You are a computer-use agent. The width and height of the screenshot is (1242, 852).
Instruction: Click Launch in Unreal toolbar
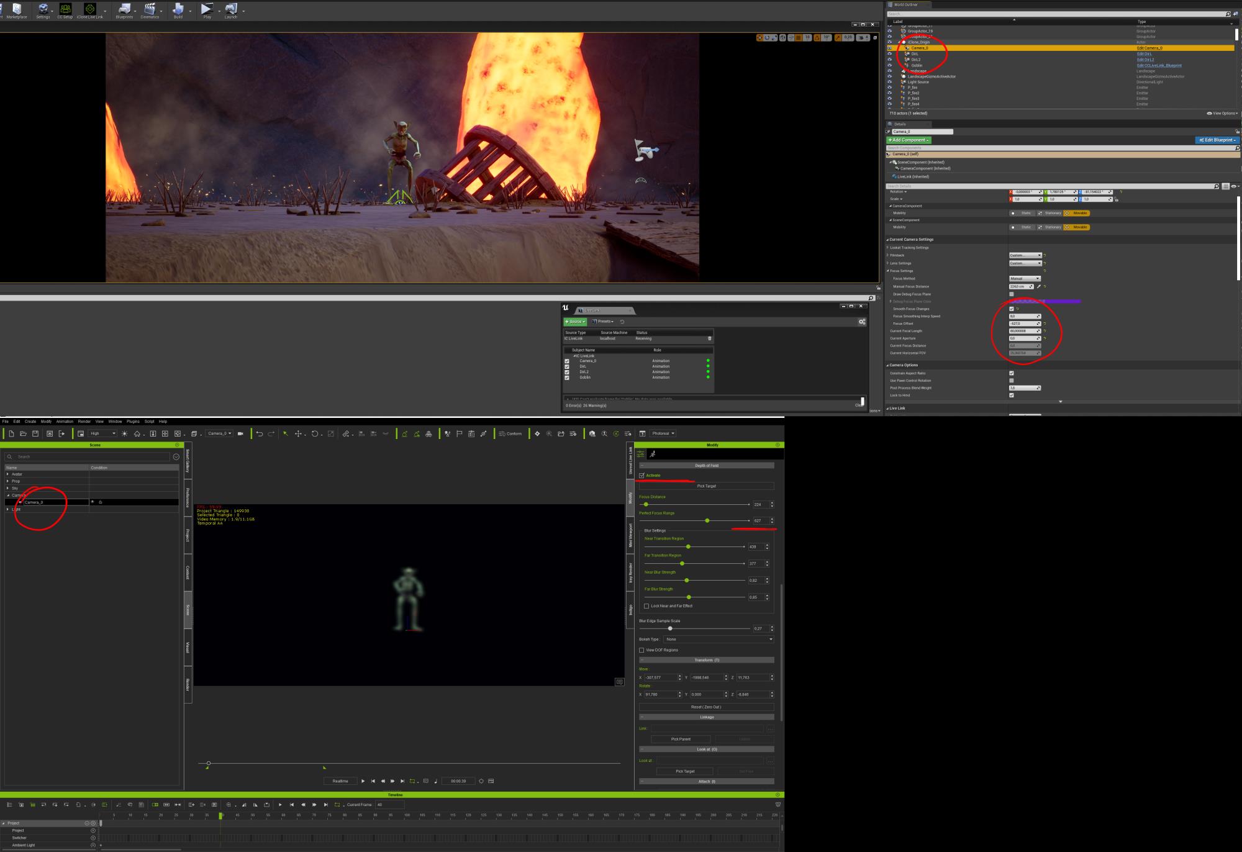click(x=231, y=11)
